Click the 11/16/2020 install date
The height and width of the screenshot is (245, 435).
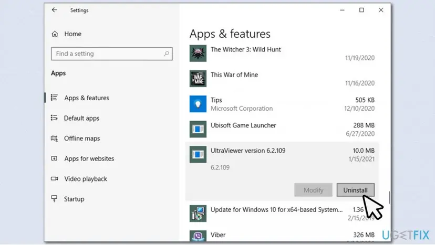360,83
